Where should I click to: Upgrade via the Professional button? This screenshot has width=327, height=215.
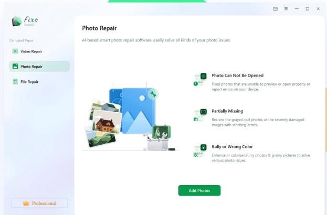tap(39, 203)
